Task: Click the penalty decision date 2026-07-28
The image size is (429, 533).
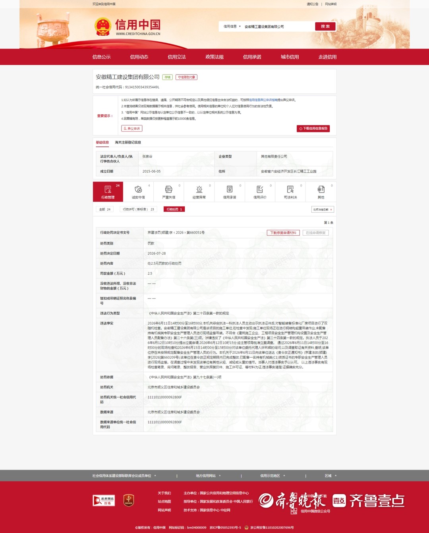Action: click(x=157, y=253)
